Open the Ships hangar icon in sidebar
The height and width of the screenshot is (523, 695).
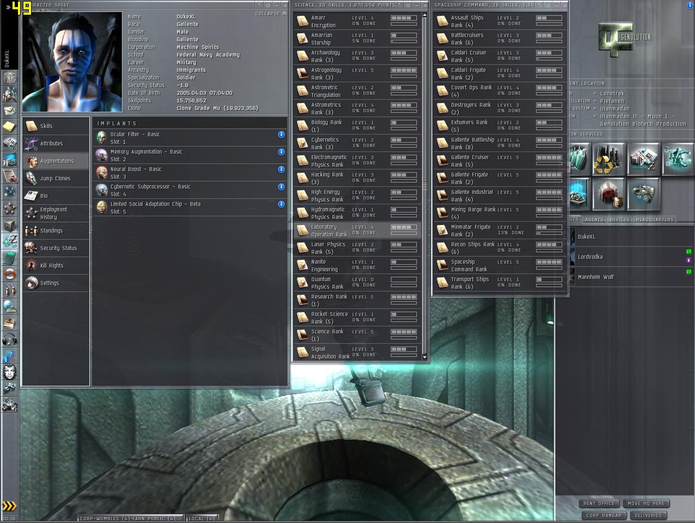[x=10, y=388]
